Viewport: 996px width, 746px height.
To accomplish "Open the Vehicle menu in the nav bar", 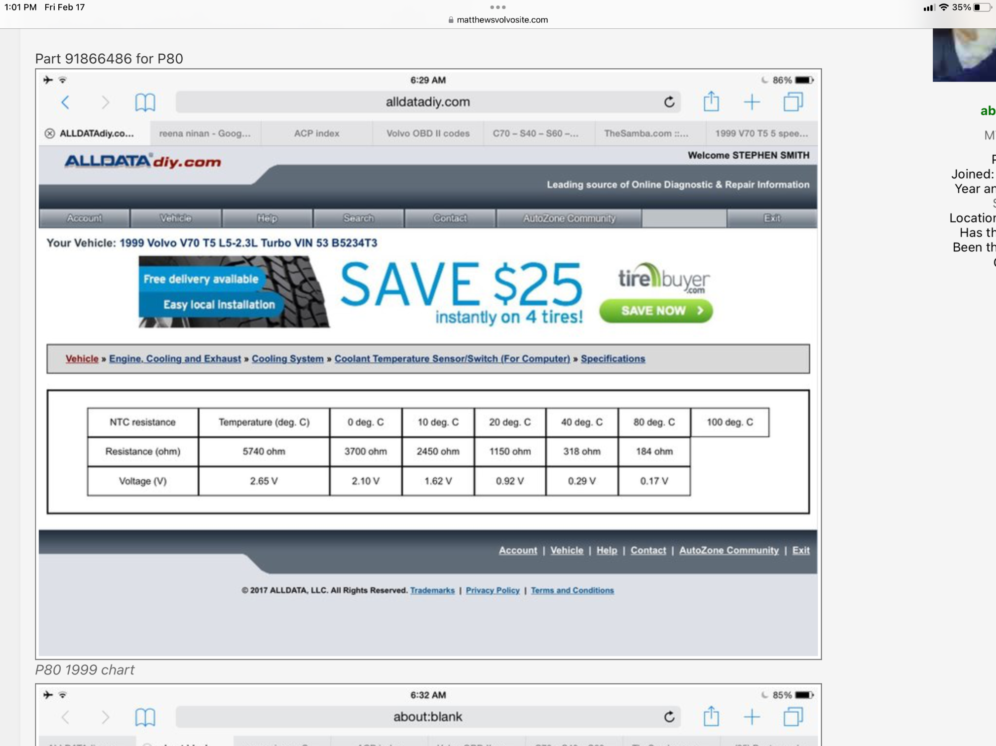I will point(175,218).
